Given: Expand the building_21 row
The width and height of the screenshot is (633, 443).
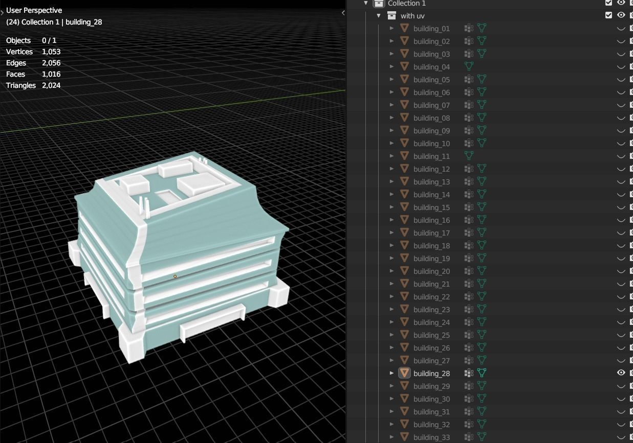Looking at the screenshot, I should point(391,284).
